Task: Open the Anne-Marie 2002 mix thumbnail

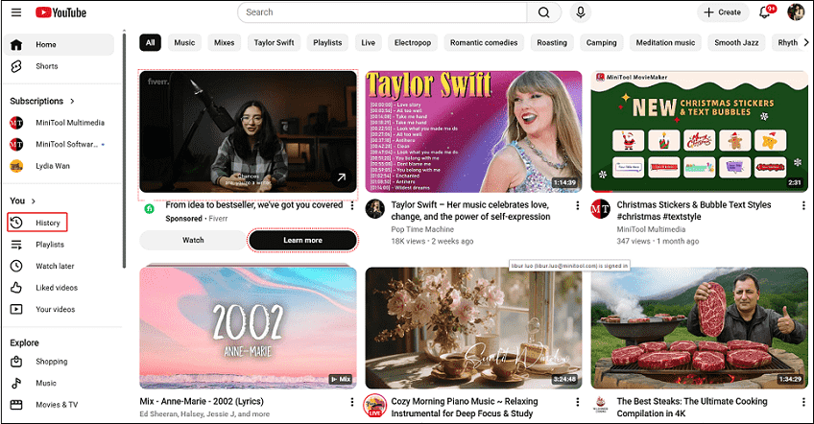Action: coord(249,328)
